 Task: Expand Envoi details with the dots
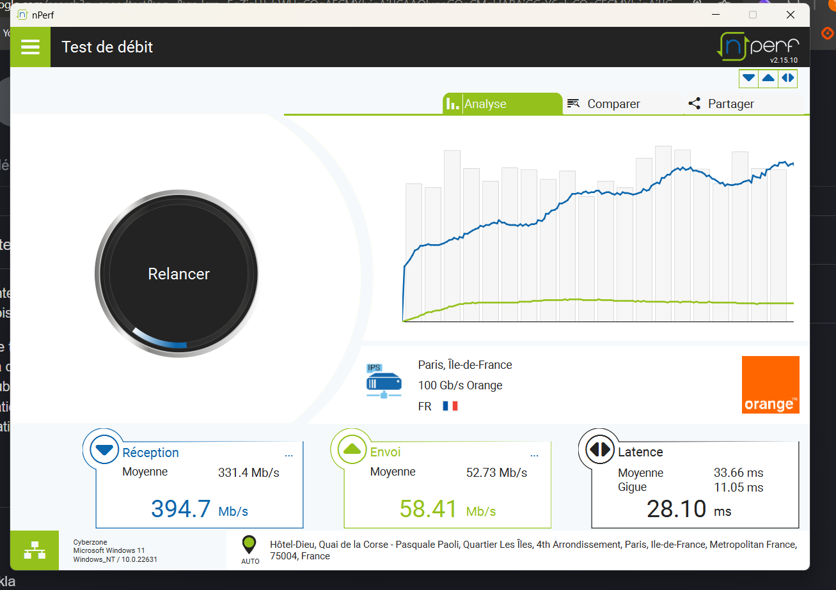tap(535, 454)
